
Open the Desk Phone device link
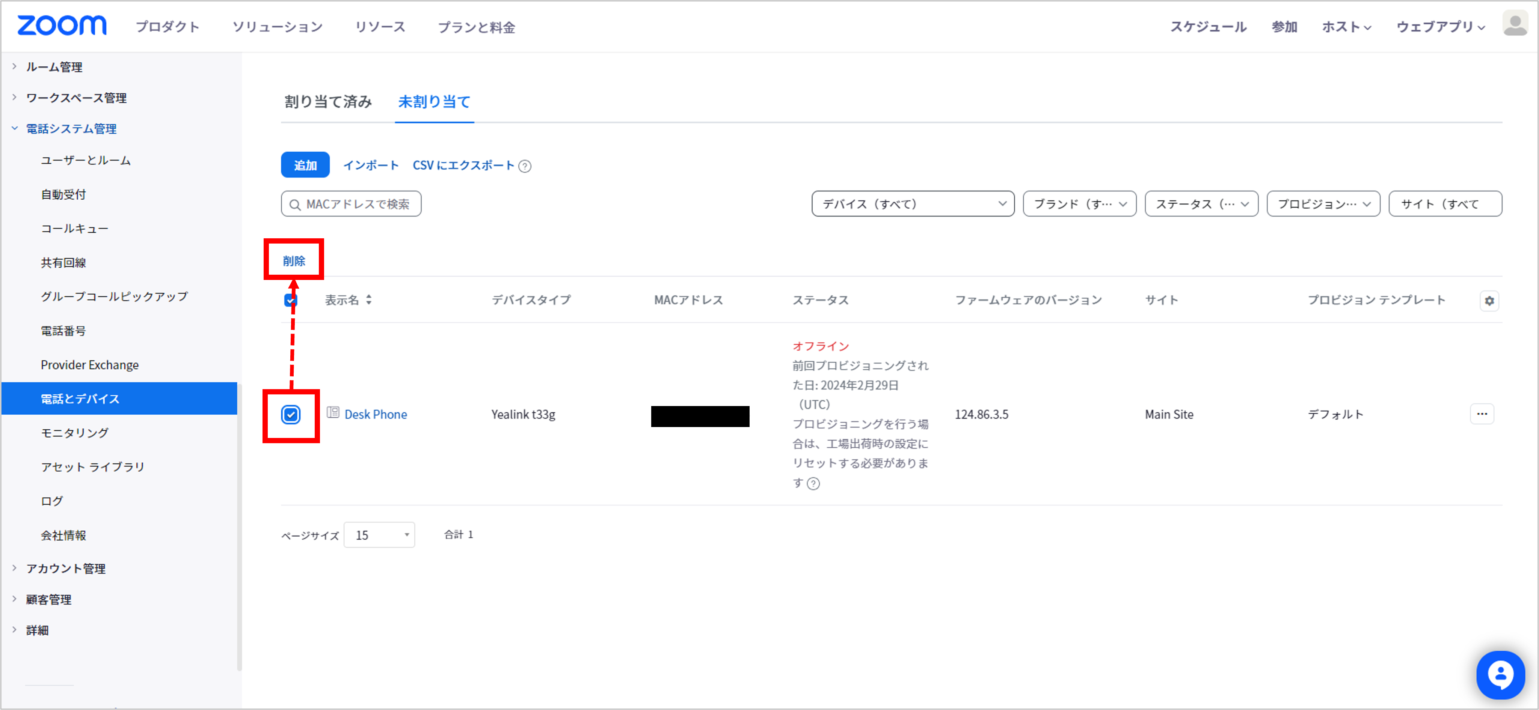(376, 414)
